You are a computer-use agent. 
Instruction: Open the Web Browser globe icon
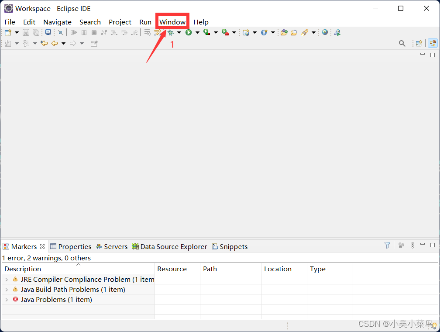[x=325, y=33]
